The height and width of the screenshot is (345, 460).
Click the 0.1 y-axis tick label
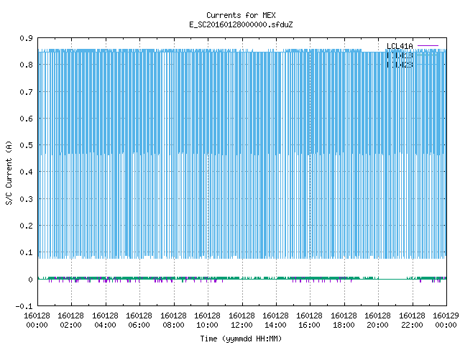tap(26, 252)
